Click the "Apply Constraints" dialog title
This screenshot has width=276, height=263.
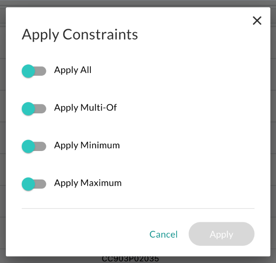(x=80, y=34)
